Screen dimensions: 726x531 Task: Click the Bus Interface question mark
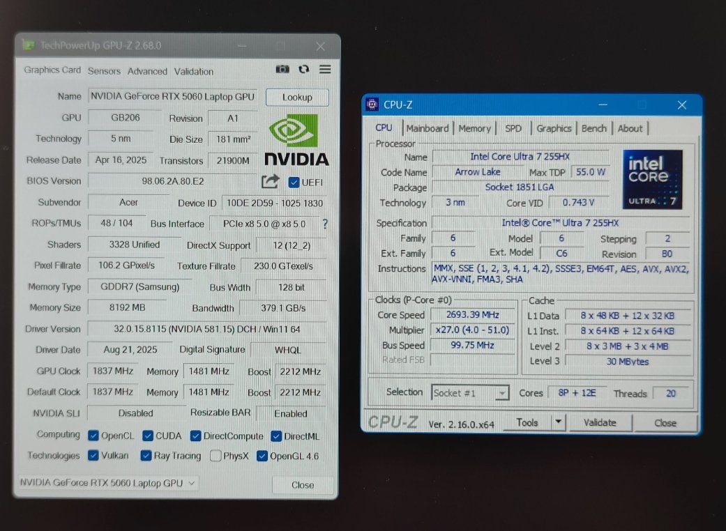click(324, 224)
